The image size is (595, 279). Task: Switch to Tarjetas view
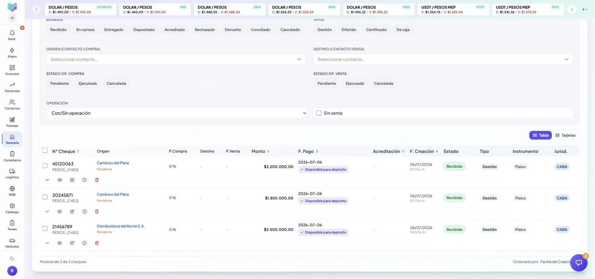565,135
